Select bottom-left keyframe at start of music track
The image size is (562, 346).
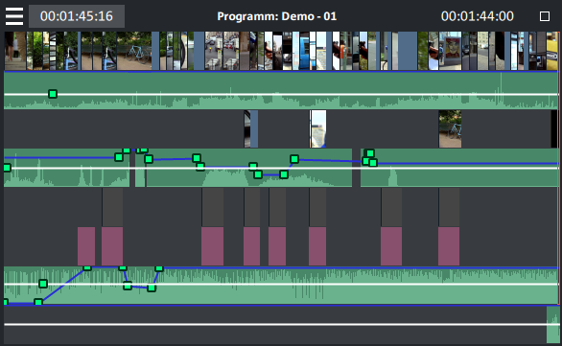tap(6, 302)
